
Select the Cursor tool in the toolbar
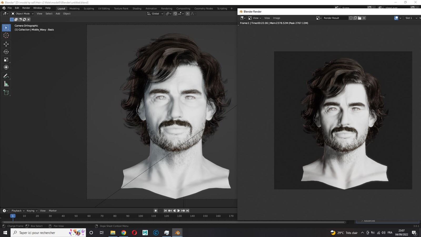(6, 35)
